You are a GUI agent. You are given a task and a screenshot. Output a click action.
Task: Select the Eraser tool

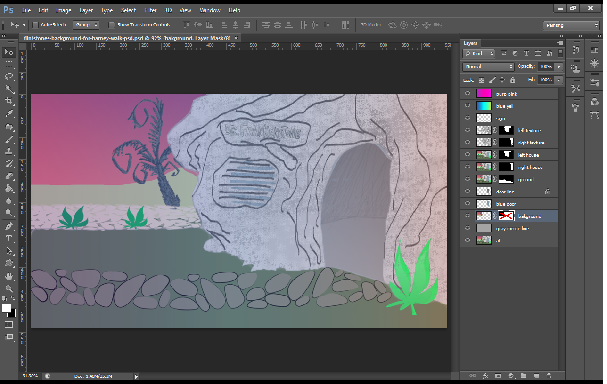point(9,176)
